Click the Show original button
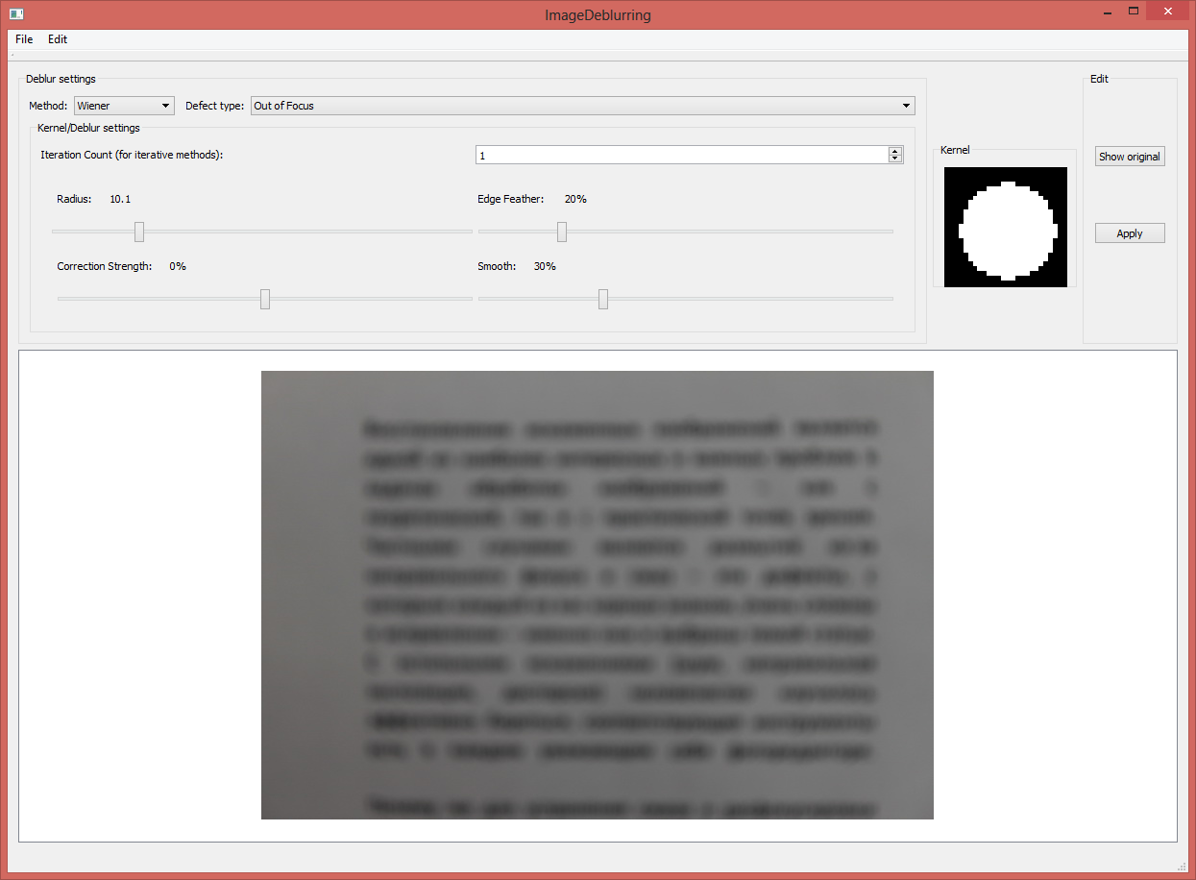Viewport: 1196px width, 880px height. point(1130,157)
